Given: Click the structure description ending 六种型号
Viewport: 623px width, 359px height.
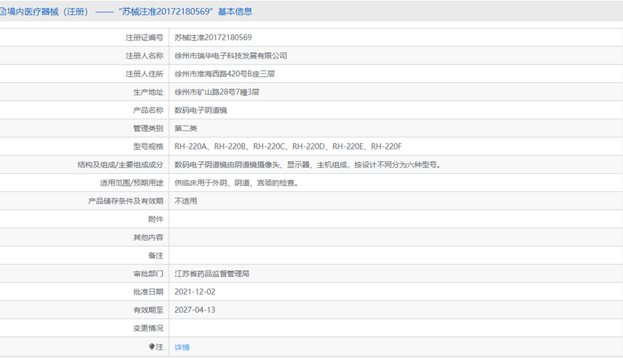Looking at the screenshot, I should [x=308, y=165].
